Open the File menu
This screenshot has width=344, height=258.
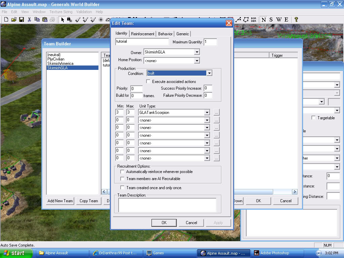click(4, 12)
